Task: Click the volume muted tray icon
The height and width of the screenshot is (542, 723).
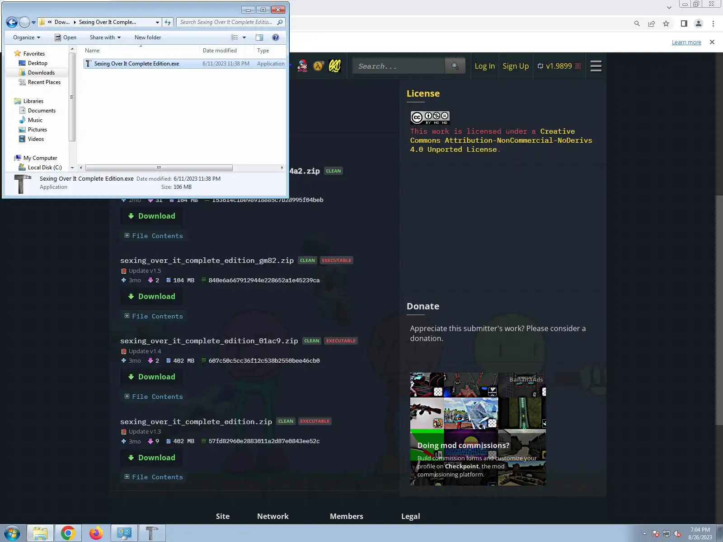Action: (x=678, y=534)
